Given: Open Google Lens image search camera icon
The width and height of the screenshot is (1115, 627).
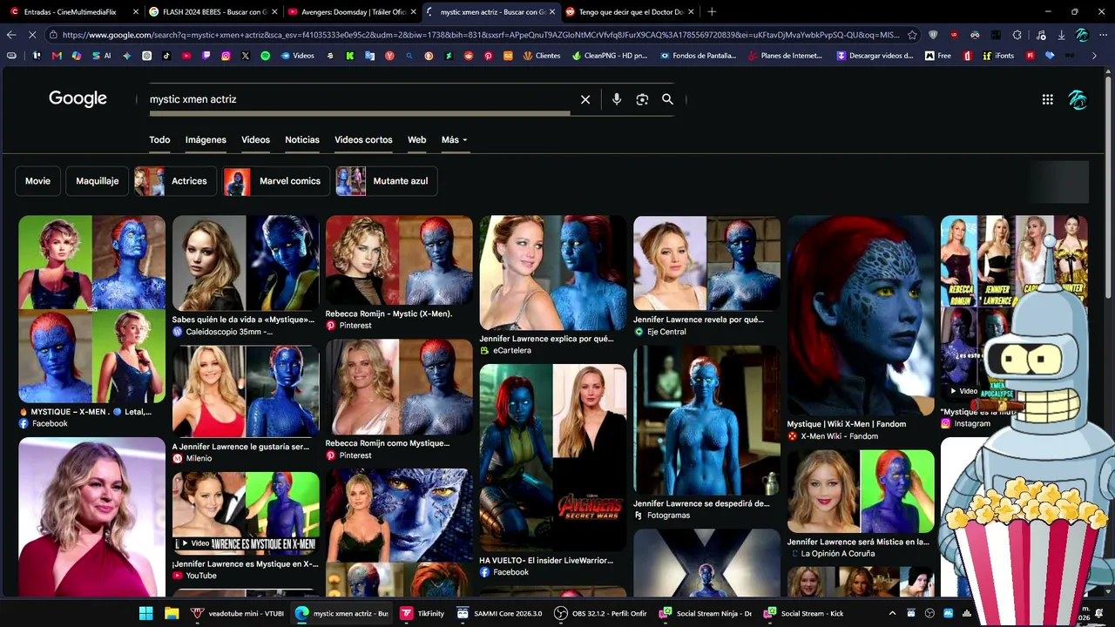Looking at the screenshot, I should pos(642,99).
